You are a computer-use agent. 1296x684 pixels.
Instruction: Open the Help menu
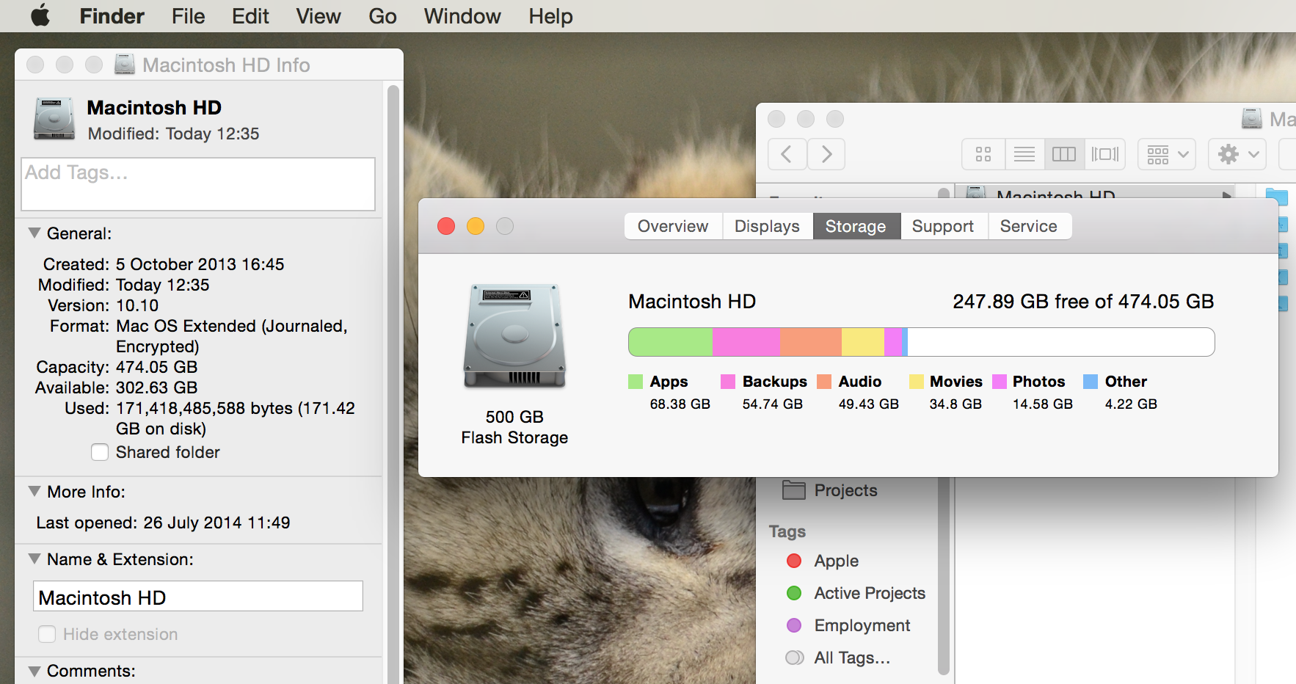coord(550,16)
